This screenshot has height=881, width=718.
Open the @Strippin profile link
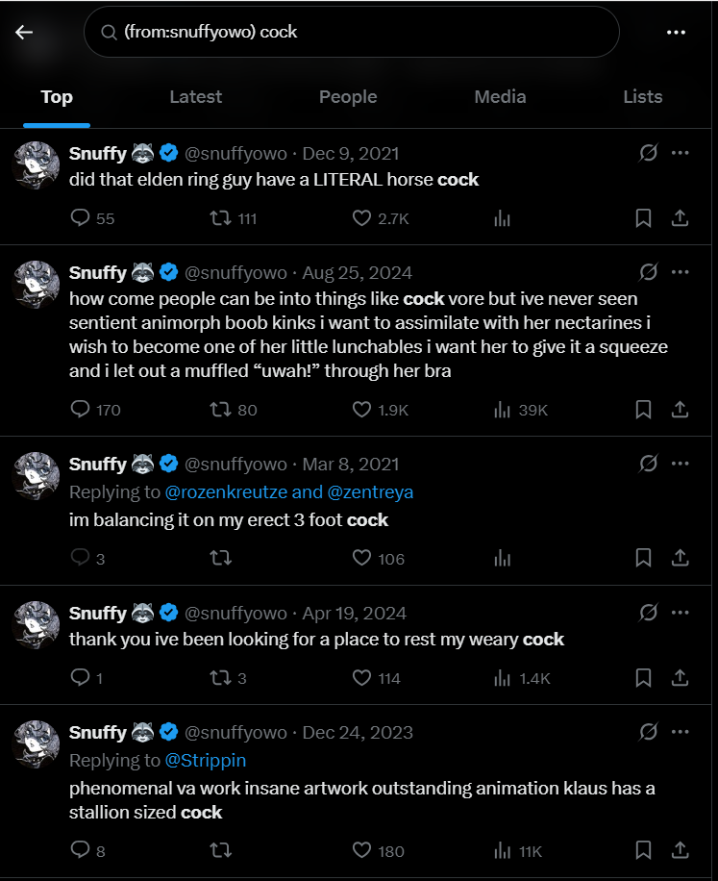point(206,761)
